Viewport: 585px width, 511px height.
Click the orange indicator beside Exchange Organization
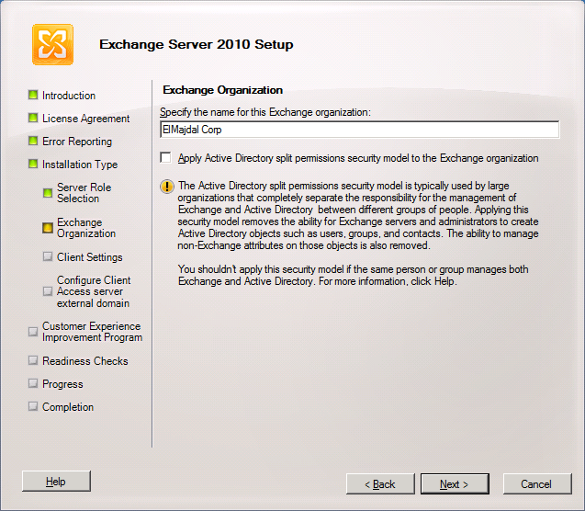tap(48, 227)
